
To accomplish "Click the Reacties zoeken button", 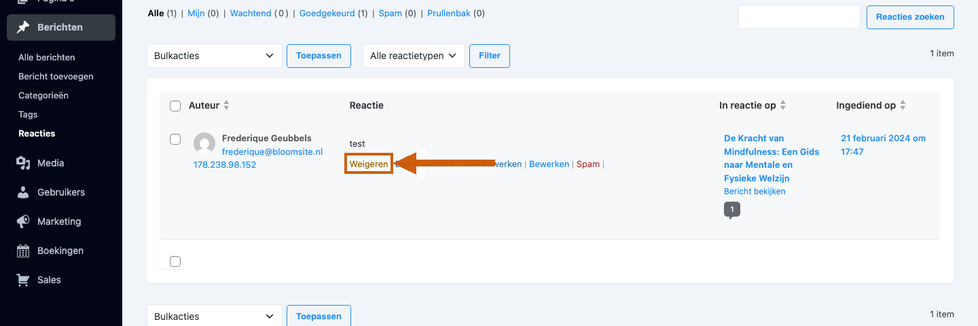I will (x=910, y=17).
